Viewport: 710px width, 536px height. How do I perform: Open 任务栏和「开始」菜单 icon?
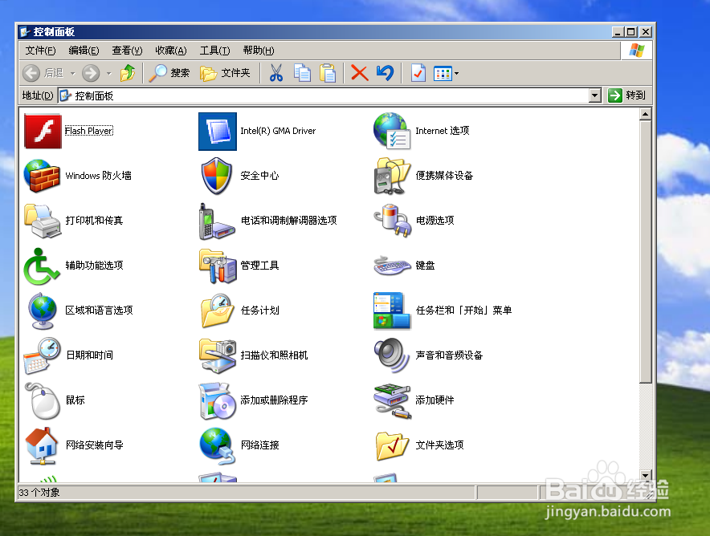[x=392, y=311]
